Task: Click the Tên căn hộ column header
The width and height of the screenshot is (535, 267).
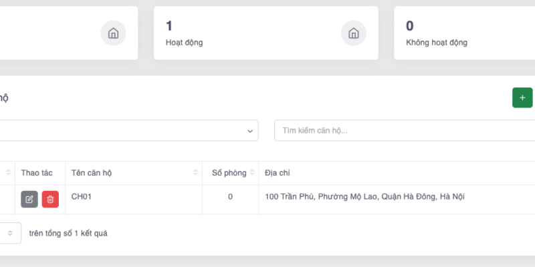Action: click(92, 173)
